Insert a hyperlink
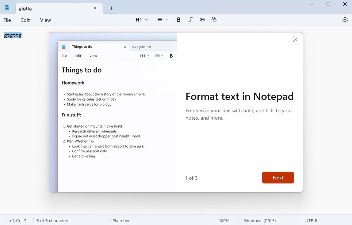Viewport: 352px width, 225px height. (202, 20)
